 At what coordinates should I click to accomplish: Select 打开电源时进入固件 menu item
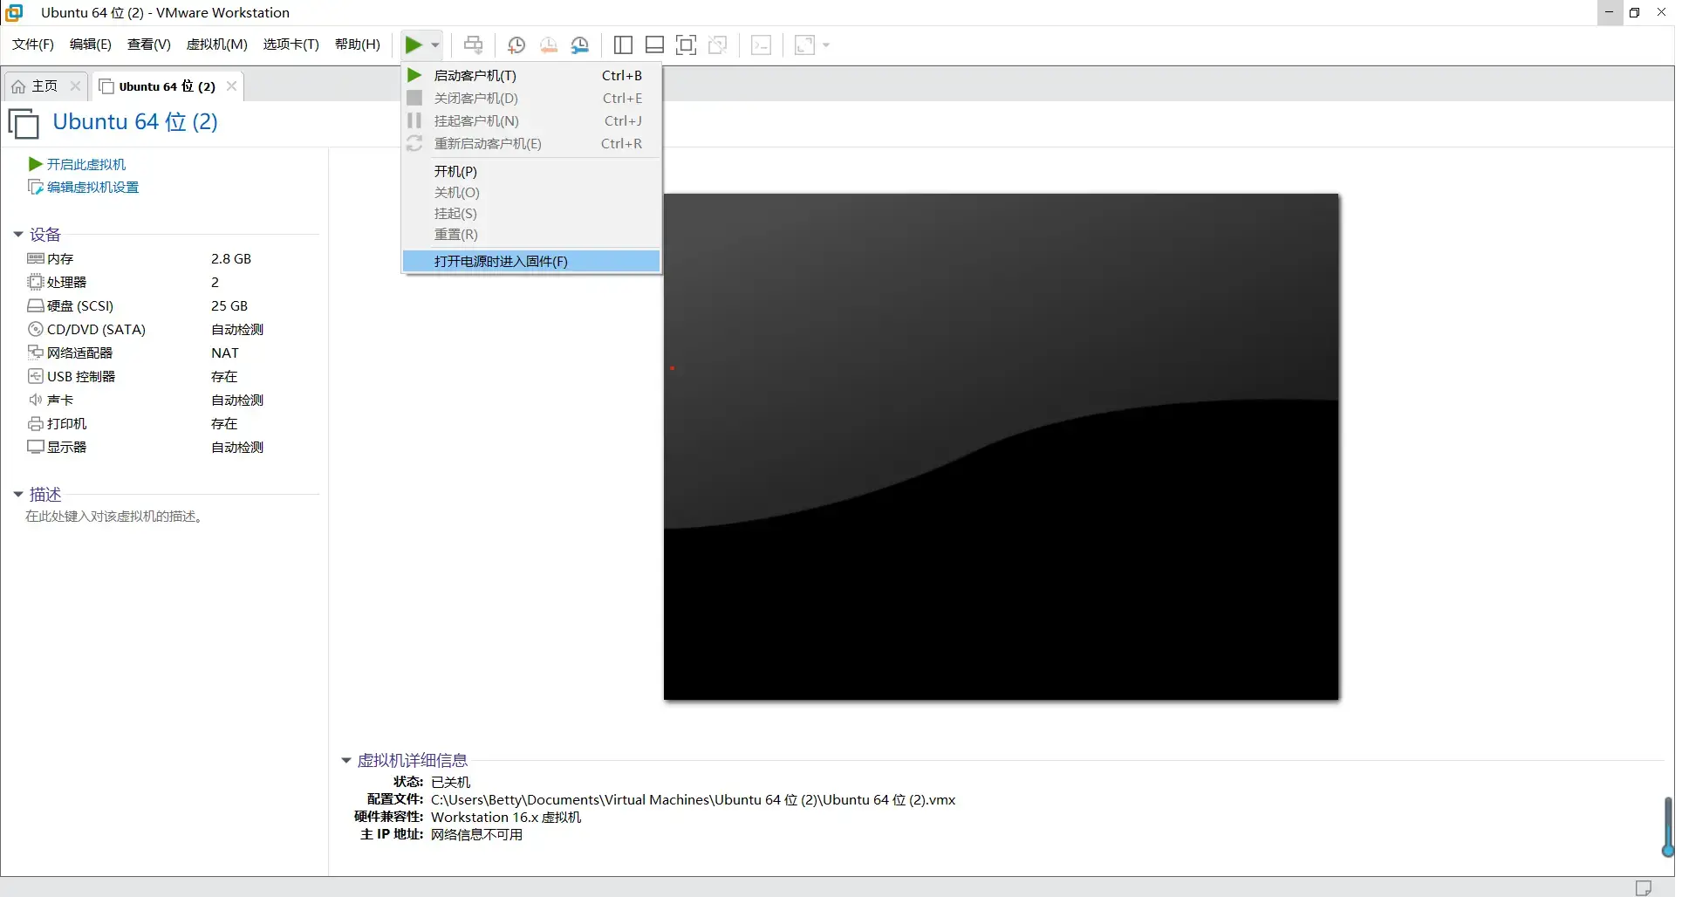501,262
